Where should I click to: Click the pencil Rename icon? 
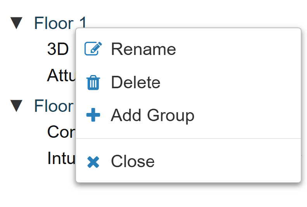coord(93,49)
